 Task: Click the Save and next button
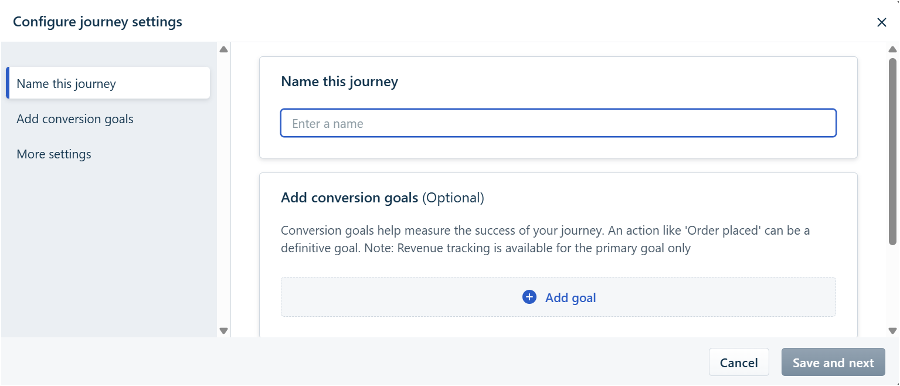(x=833, y=363)
